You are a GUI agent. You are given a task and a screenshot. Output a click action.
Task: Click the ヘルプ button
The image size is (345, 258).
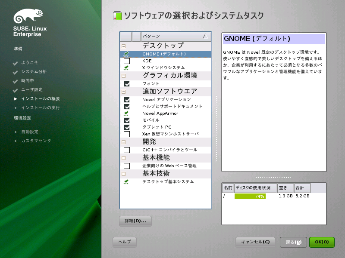pyautogui.click(x=125, y=242)
